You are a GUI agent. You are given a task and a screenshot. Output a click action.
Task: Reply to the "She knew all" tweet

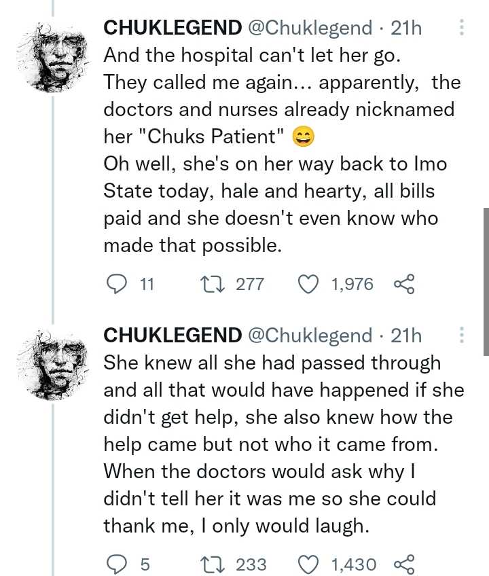(118, 564)
